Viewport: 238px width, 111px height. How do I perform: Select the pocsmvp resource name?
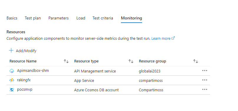(x=25, y=90)
